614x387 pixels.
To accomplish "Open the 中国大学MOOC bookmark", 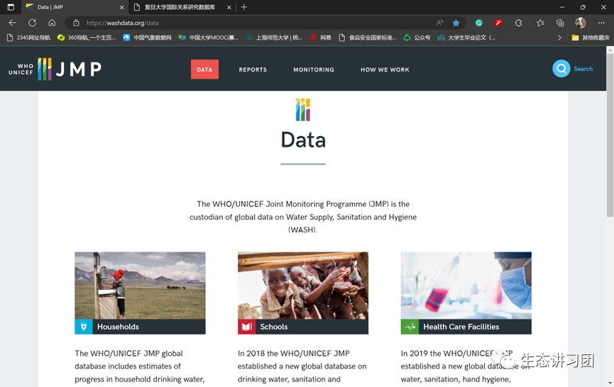I will [208, 38].
